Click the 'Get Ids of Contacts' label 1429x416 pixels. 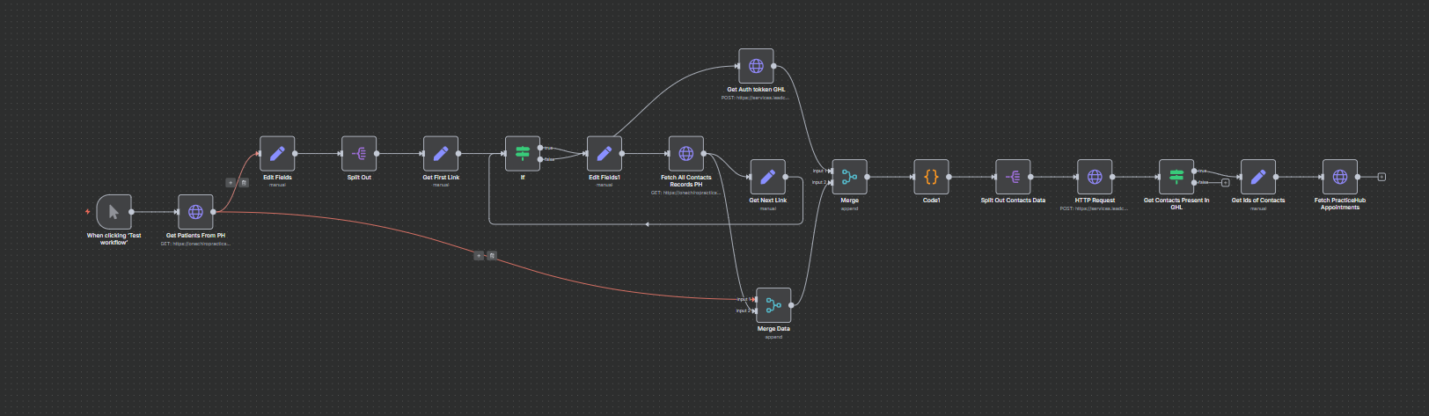(x=1258, y=201)
